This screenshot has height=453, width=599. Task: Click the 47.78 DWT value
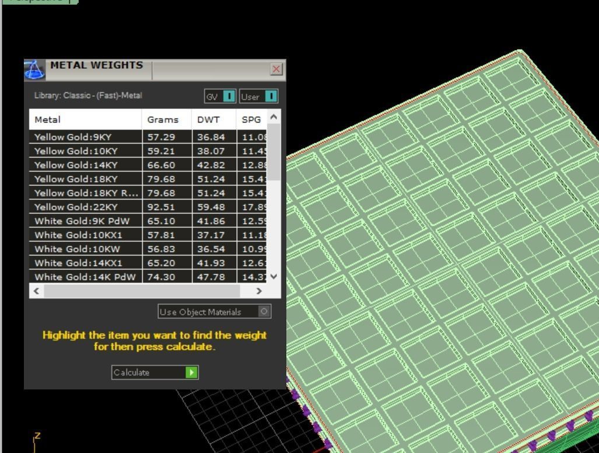tap(211, 276)
